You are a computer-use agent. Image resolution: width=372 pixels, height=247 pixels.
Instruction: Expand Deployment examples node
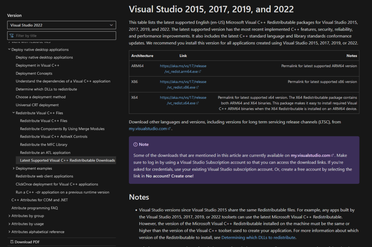tap(13, 168)
